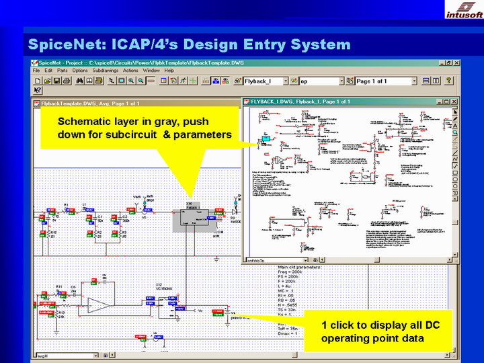Open layer dropdown at bottom of FlybackTemplate window
The height and width of the screenshot is (363, 484).
click(95, 356)
